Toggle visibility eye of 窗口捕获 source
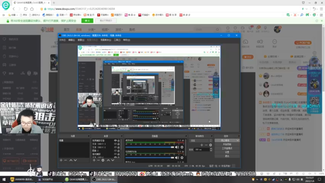325x183 pixels. [x=115, y=154]
